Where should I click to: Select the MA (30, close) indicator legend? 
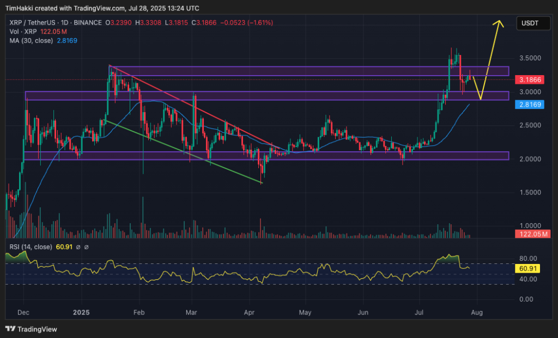pos(33,40)
